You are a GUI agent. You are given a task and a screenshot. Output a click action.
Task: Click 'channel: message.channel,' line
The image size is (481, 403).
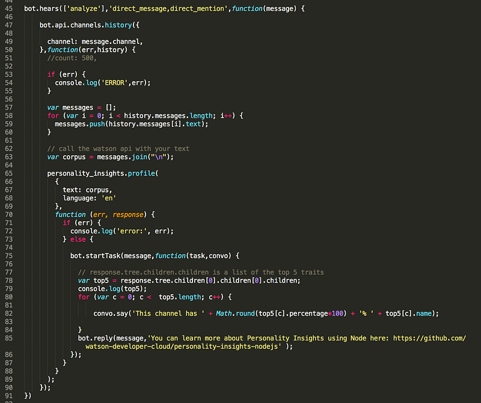coord(95,42)
